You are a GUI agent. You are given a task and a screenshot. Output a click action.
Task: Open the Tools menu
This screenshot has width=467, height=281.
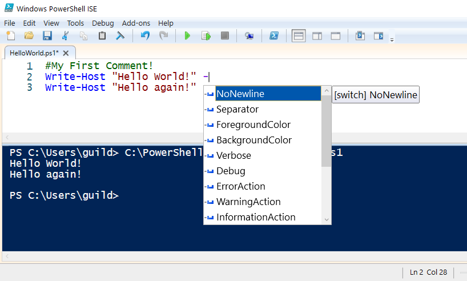pyautogui.click(x=75, y=23)
